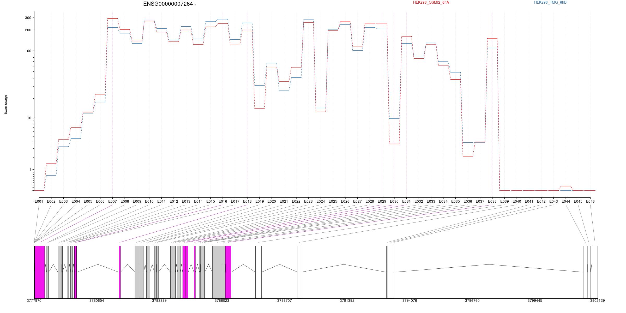Click the magenta exon block beside coordinate 3786023
Screen dimensions: 626x313
point(228,272)
